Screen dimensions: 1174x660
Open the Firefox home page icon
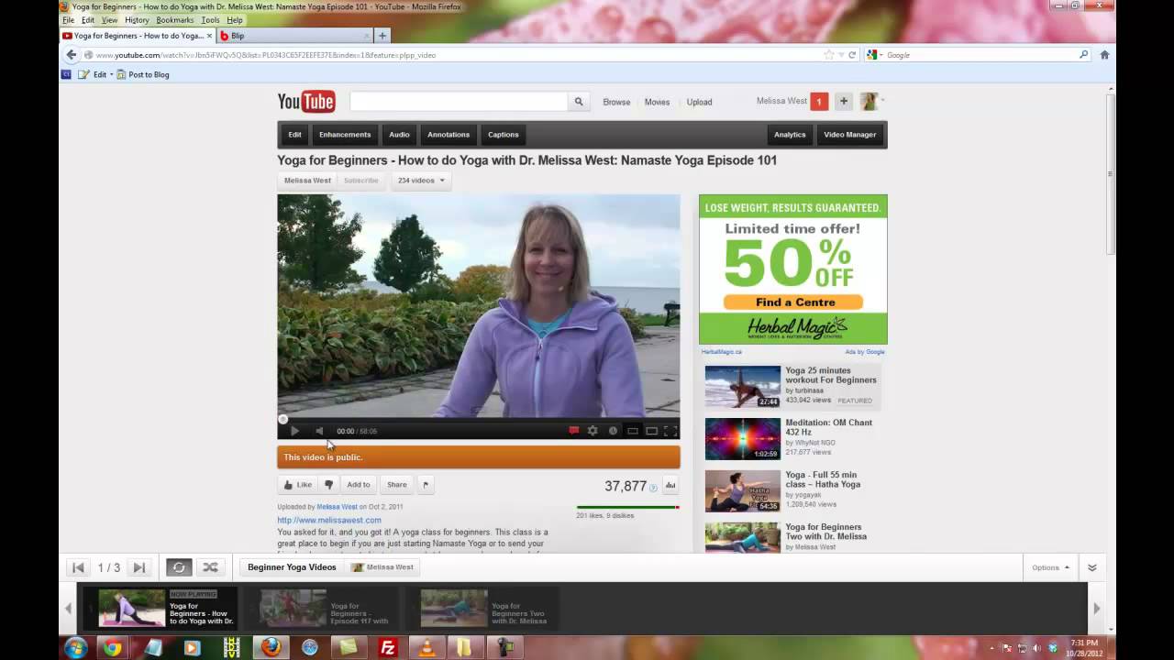click(1104, 55)
